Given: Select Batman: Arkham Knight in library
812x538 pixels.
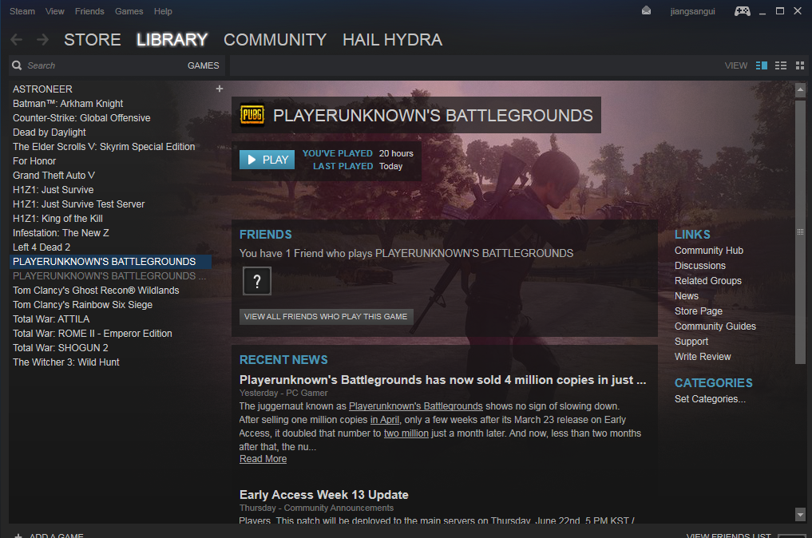Looking at the screenshot, I should (x=68, y=104).
